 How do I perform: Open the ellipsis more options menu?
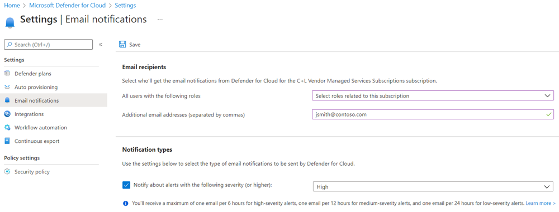coord(160,20)
